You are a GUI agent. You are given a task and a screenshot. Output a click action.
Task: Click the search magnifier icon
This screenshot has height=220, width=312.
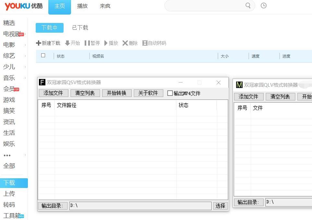coord(248,5)
